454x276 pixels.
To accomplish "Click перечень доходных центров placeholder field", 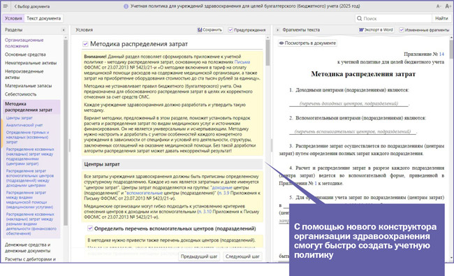I will (349, 103).
